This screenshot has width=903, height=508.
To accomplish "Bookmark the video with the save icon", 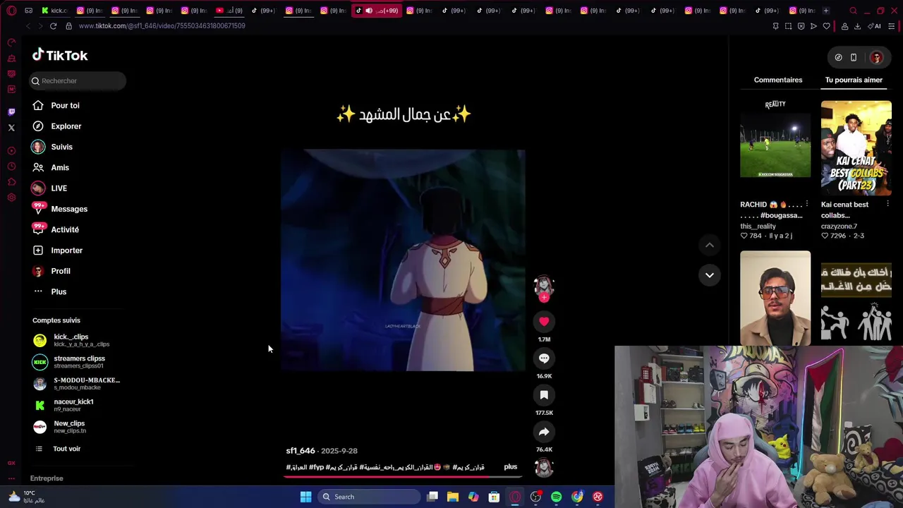I will coord(544,395).
